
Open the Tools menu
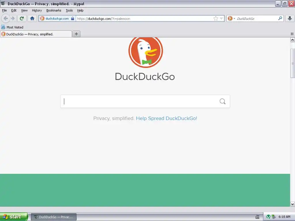(x=69, y=10)
